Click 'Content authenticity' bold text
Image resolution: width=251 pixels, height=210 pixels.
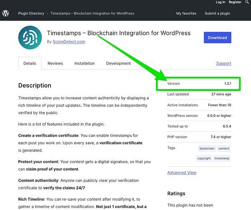38,181
